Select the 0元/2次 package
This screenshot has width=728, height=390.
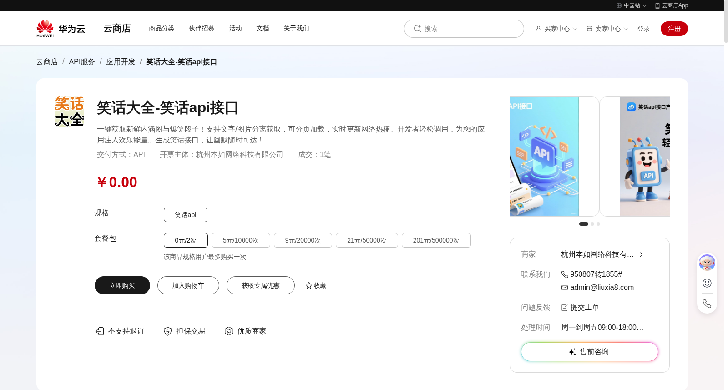(x=186, y=240)
